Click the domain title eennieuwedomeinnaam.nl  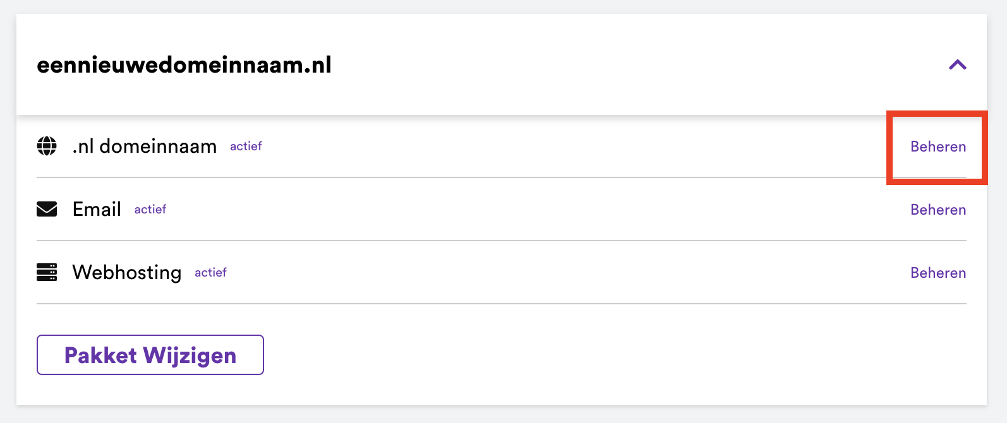pos(184,65)
